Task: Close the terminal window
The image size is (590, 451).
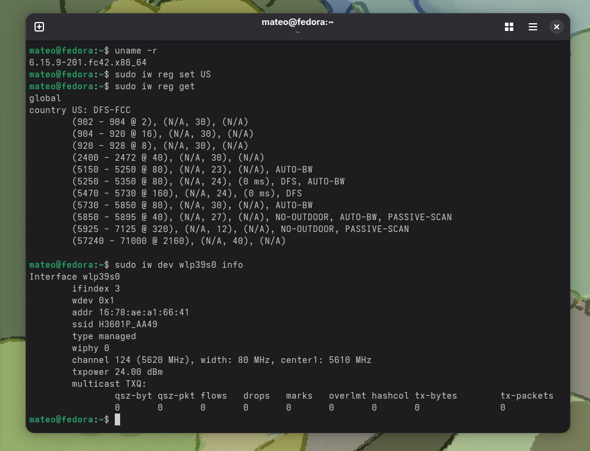Action: (556, 27)
